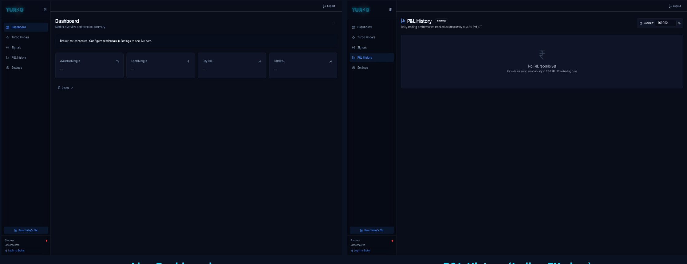This screenshot has width=687, height=264.
Task: Log out from the P&L History window
Action: pos(675,6)
